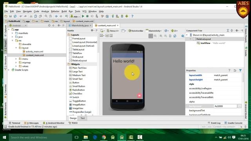Click the debug app bug icon
Screen dimensions: 251x141
click(x=87, y=16)
